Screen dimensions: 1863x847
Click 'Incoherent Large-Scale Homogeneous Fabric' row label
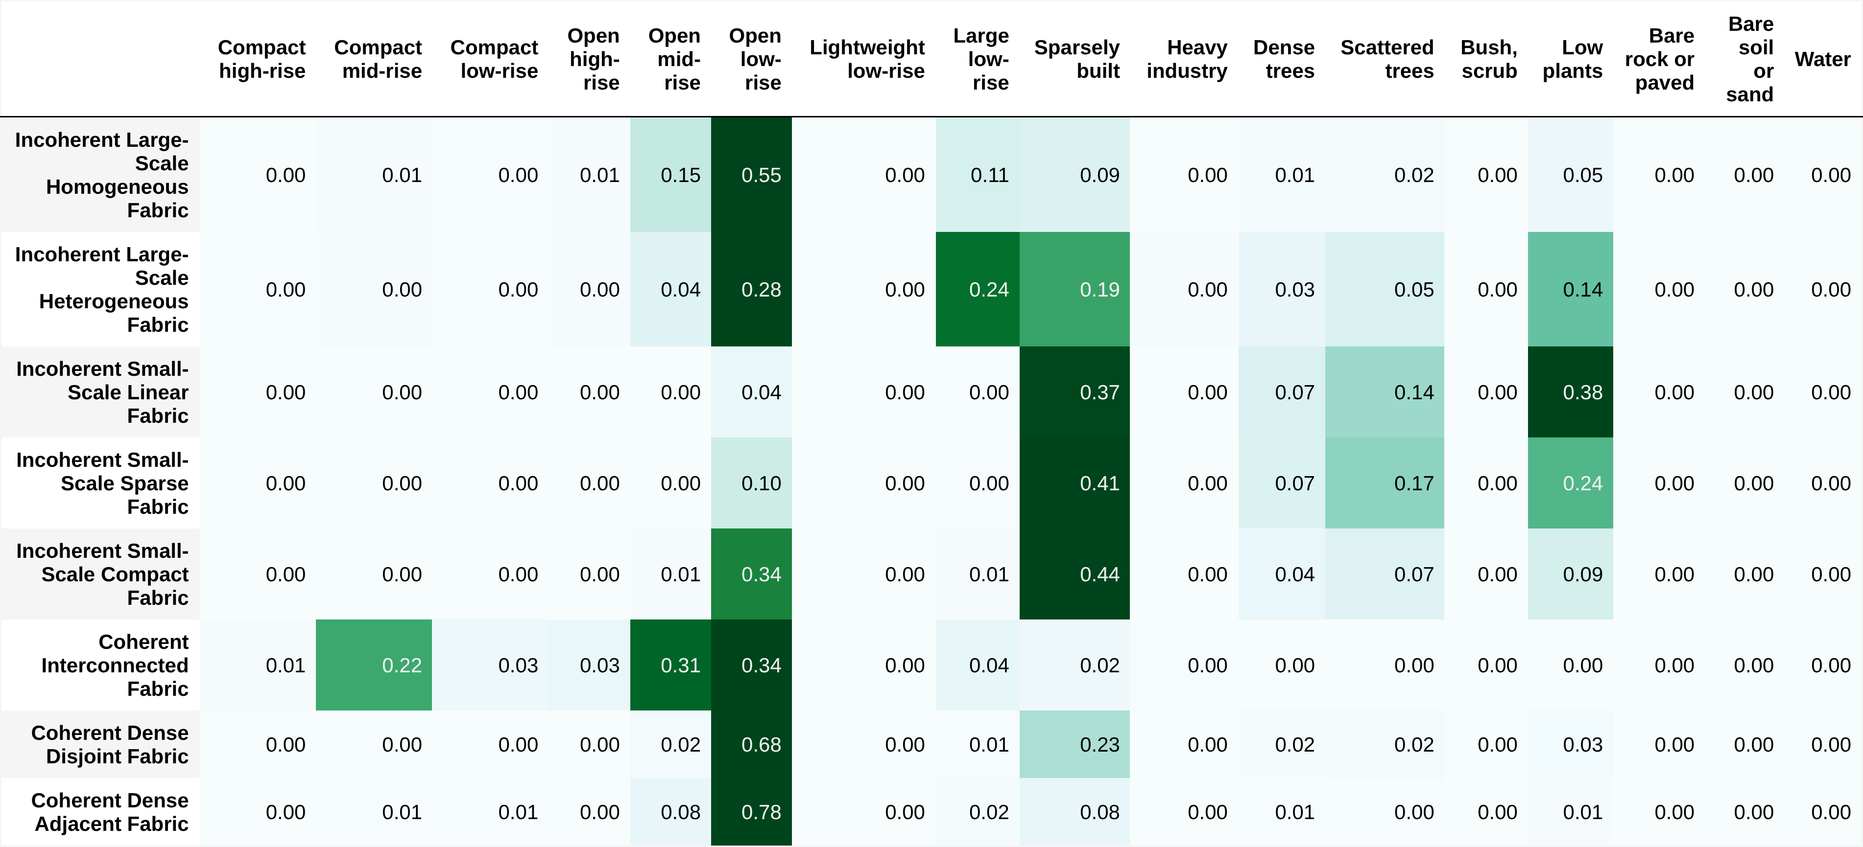(x=101, y=175)
